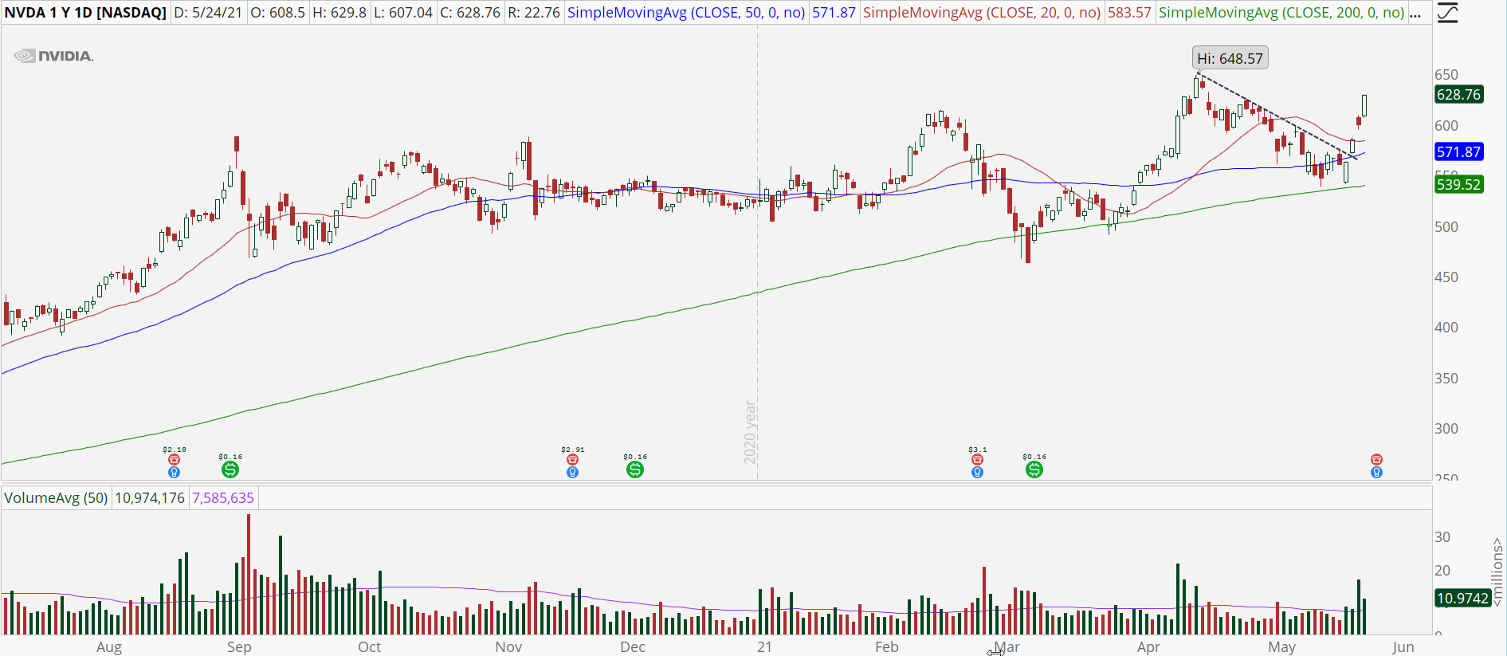Viewport: 1507px width, 656px height.
Task: Click the Sep label on the time axis
Action: pos(239,646)
